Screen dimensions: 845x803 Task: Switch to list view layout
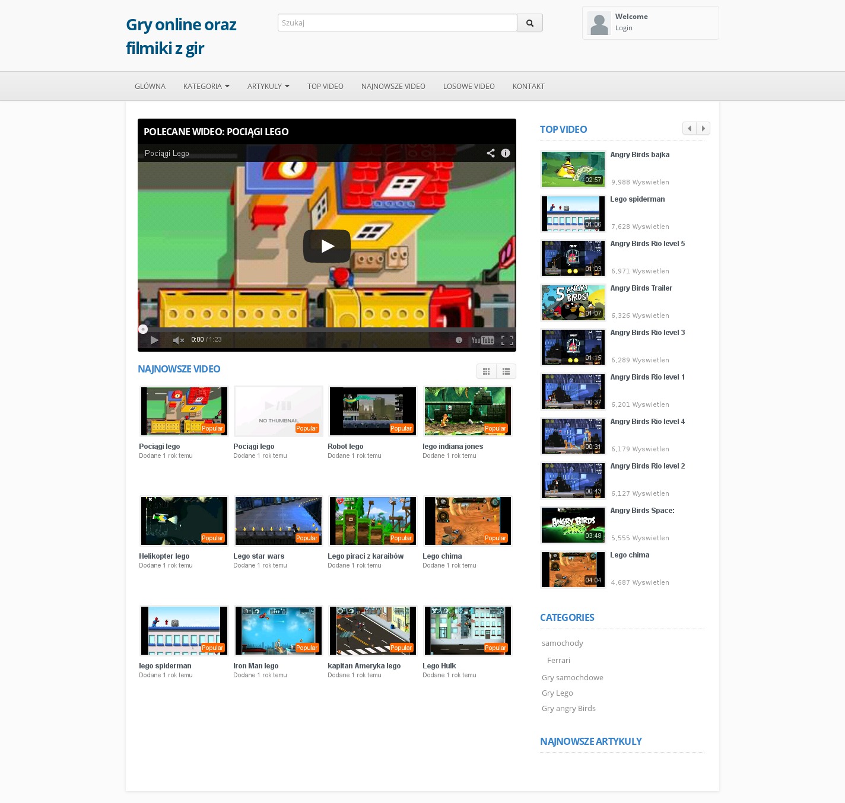pos(506,371)
